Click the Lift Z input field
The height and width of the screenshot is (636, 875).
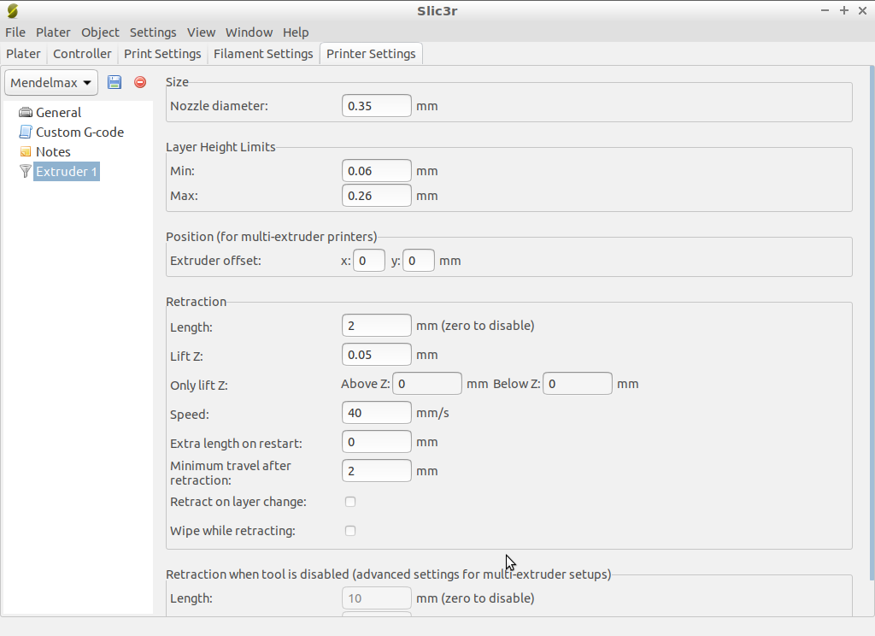tap(377, 355)
